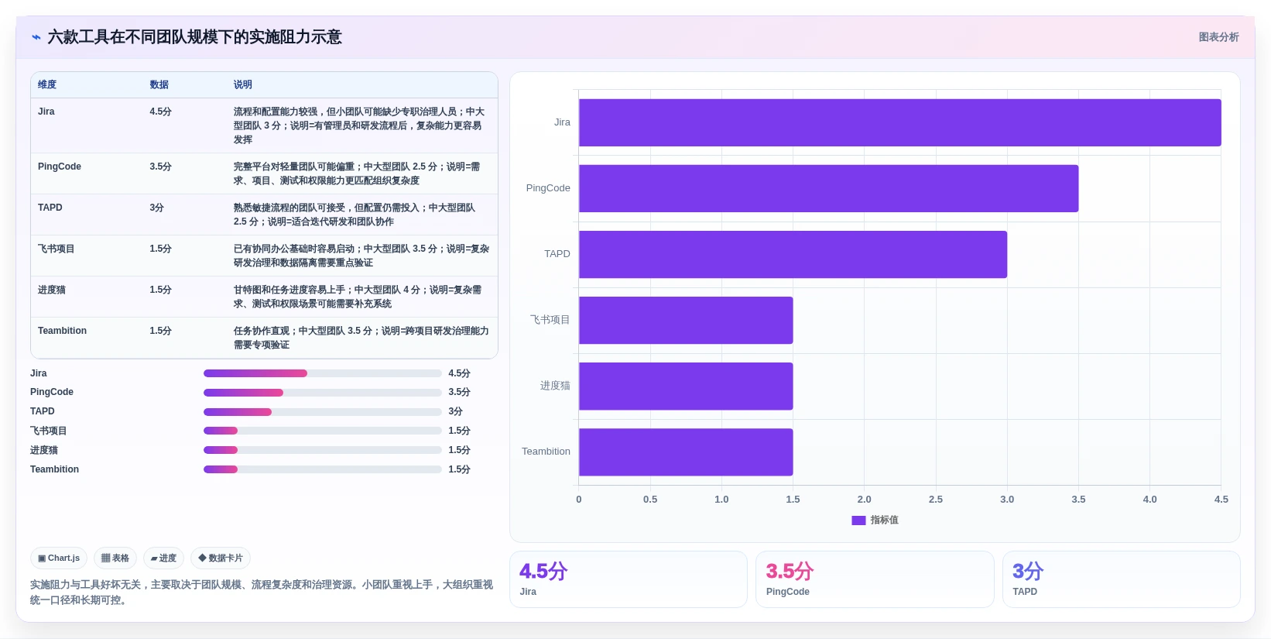Click the TAPD bar in the chart
The image size is (1271, 639).
tap(793, 254)
